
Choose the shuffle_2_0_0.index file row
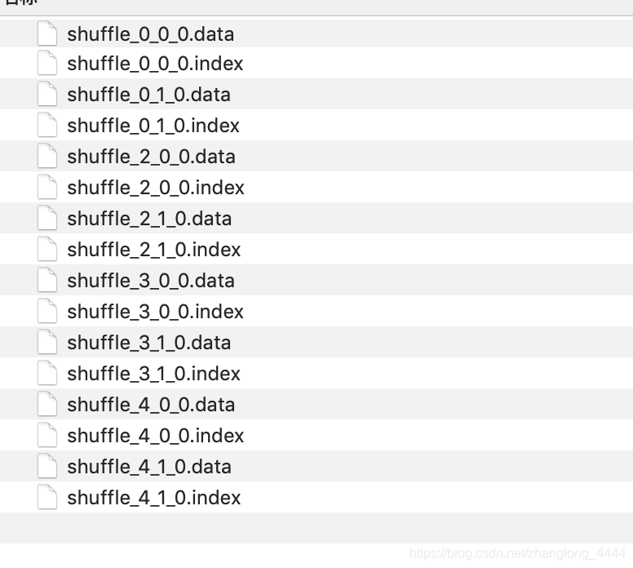pyautogui.click(x=316, y=187)
